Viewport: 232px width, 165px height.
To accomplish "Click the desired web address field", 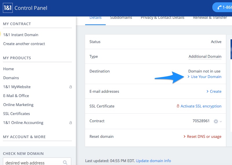I will pyautogui.click(x=37, y=162).
